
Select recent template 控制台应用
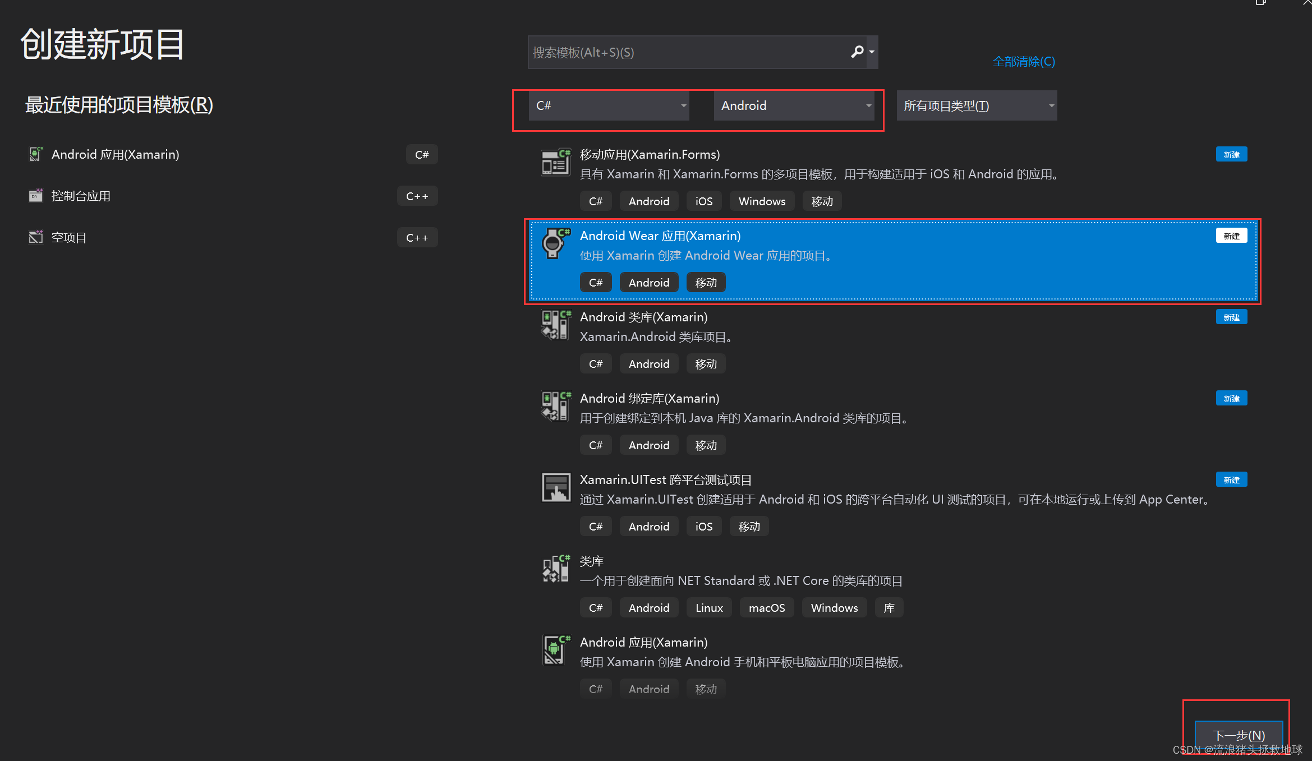click(81, 196)
